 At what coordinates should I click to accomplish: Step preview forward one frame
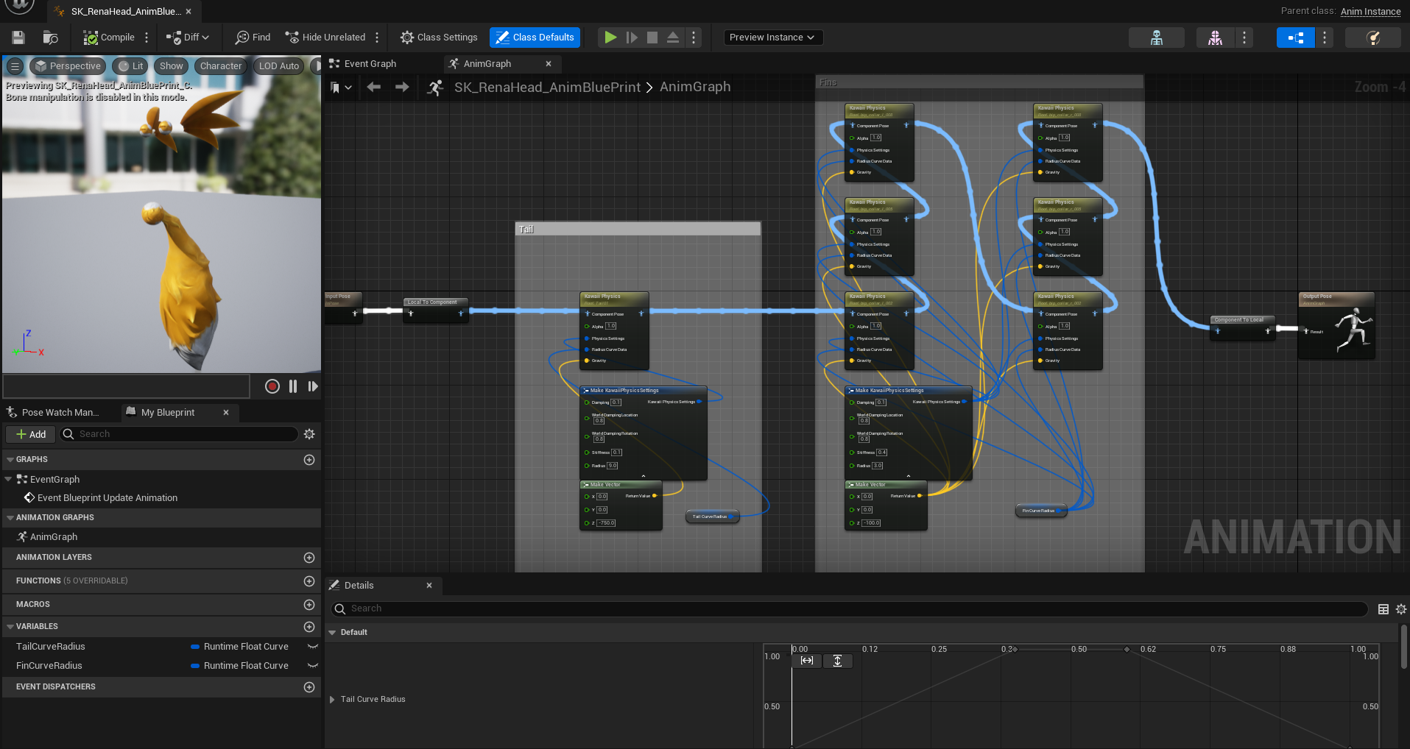click(313, 386)
